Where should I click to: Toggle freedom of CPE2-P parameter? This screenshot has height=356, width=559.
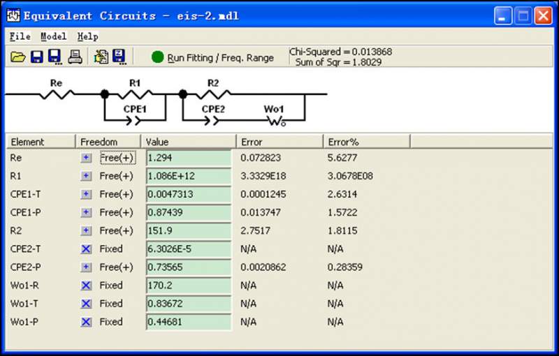[x=86, y=267]
